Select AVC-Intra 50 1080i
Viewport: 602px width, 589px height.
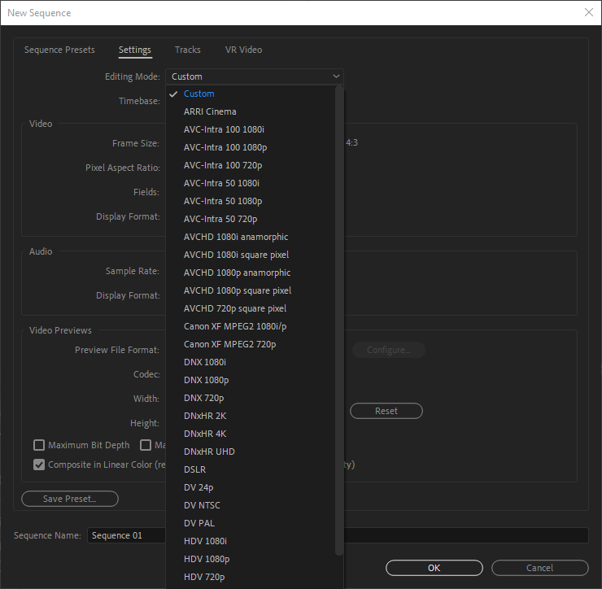point(251,183)
